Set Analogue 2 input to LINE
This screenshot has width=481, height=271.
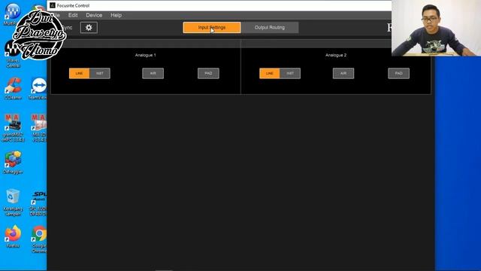point(269,74)
